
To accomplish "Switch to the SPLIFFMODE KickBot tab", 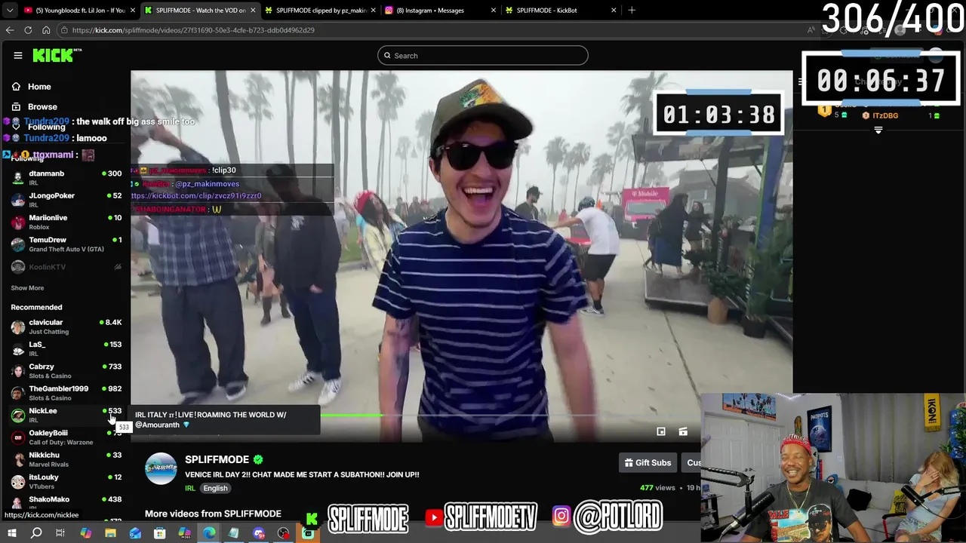I will click(x=560, y=11).
